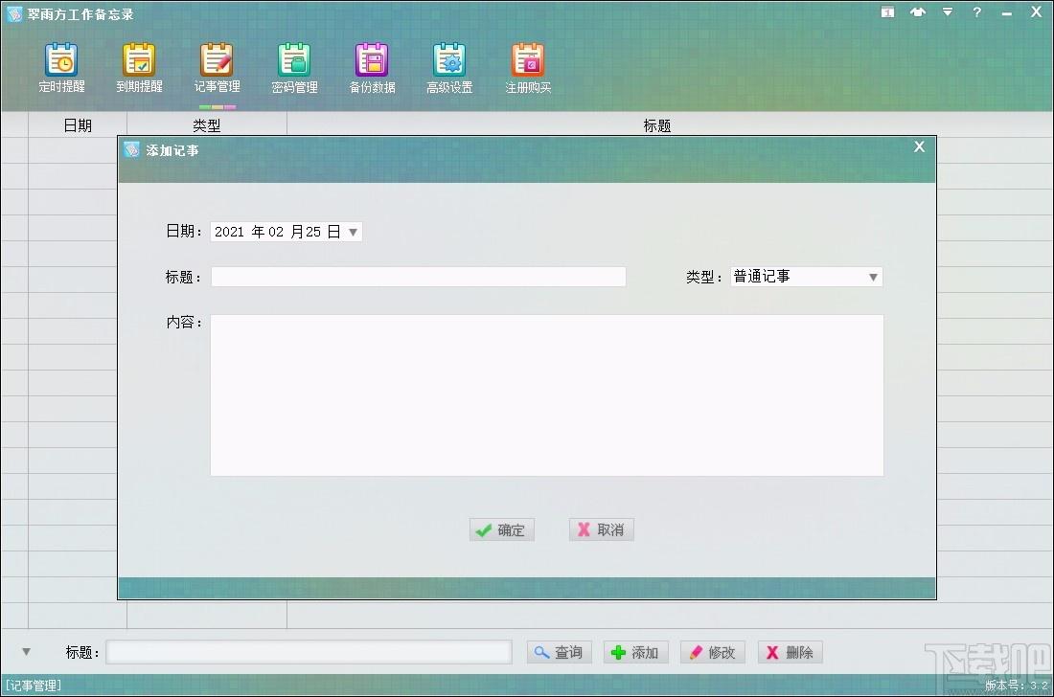This screenshot has width=1054, height=697.
Task: Click the question mark help icon
Action: pyautogui.click(x=976, y=12)
